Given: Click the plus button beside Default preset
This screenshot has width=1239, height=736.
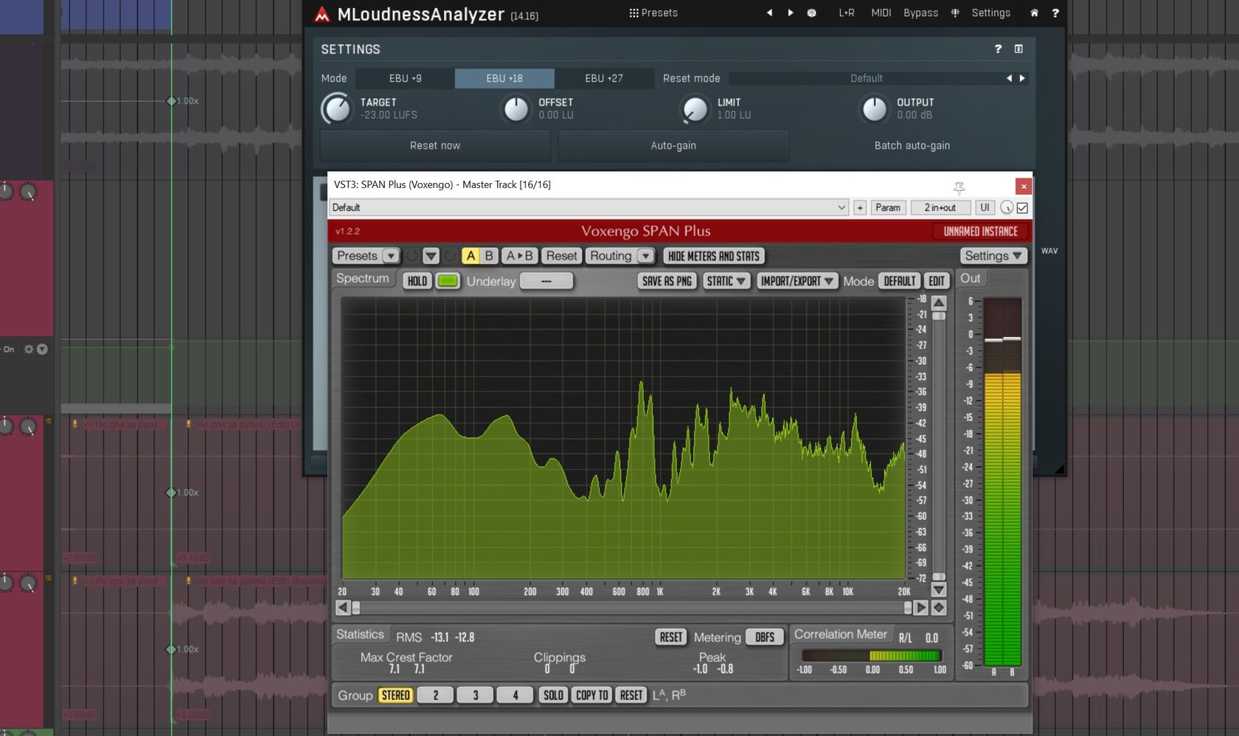Looking at the screenshot, I should (x=860, y=208).
